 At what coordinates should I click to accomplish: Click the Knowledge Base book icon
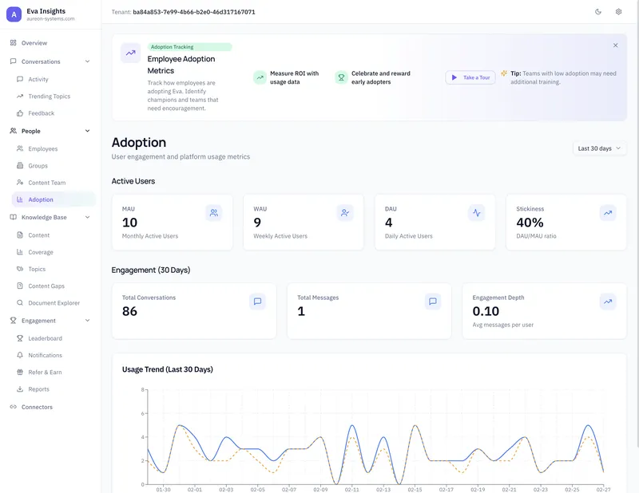[13, 218]
